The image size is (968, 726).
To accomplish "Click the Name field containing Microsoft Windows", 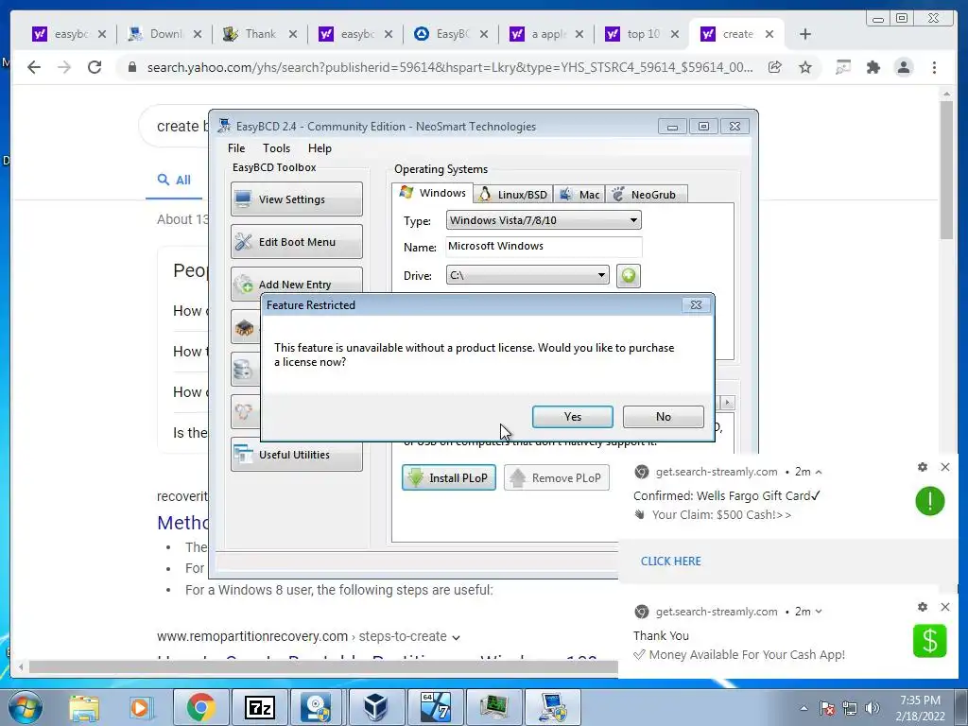I will coord(544,247).
